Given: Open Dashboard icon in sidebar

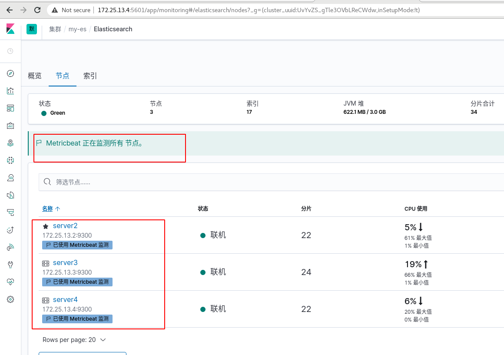Looking at the screenshot, I should click(x=10, y=108).
